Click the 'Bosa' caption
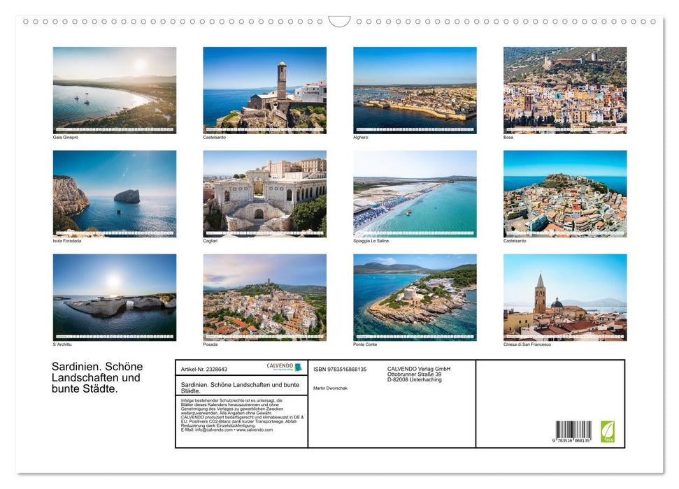This screenshot has height=489, width=679. coord(508,137)
